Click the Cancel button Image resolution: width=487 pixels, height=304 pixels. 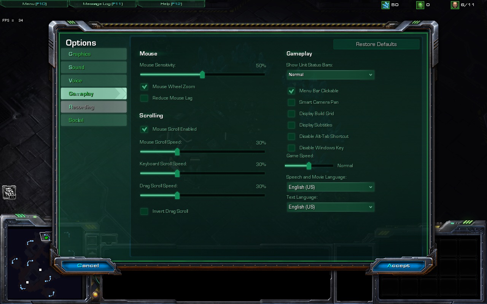pyautogui.click(x=88, y=266)
